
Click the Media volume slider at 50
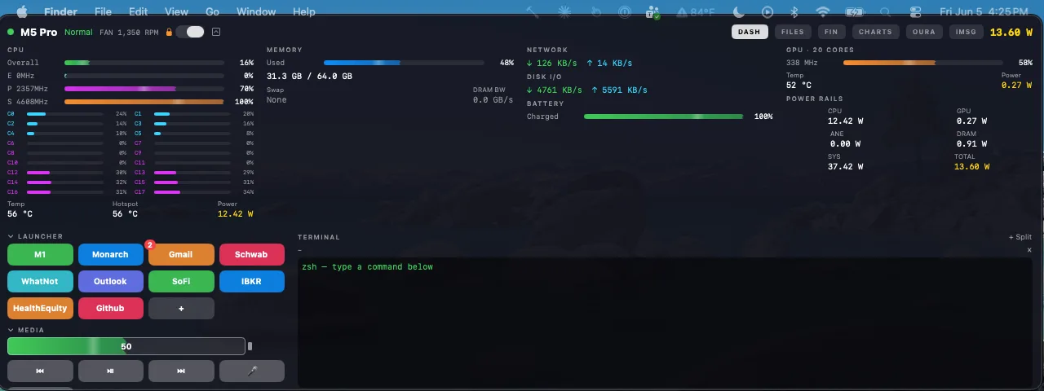pos(126,346)
